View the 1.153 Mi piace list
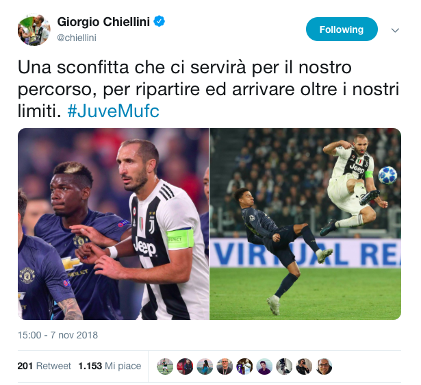This screenshot has width=421, height=385. tap(110, 366)
